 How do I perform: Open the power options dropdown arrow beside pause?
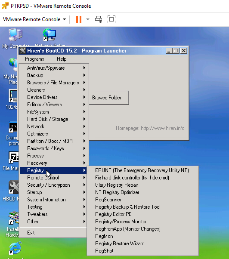(88, 19)
